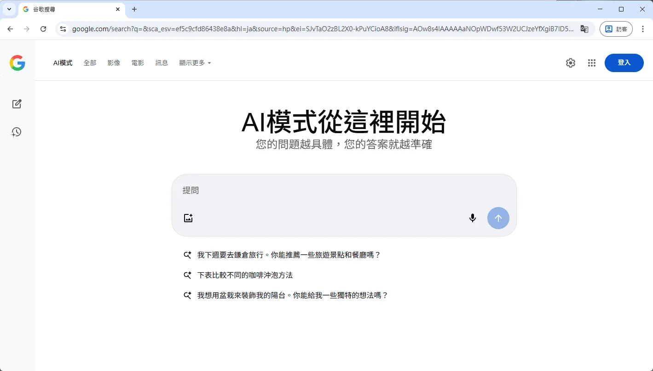This screenshot has width=653, height=371.
Task: Select the 全部 search tab
Action: coord(90,63)
